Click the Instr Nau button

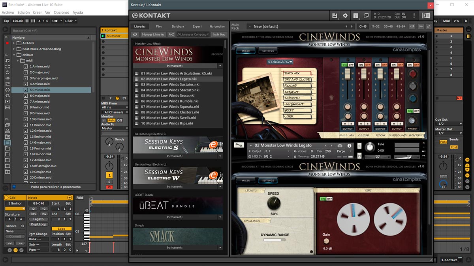click(219, 35)
